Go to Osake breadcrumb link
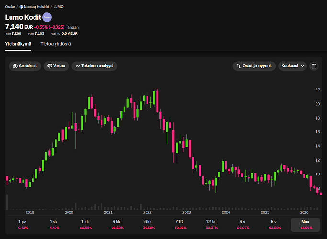The width and height of the screenshot is (327, 239). [x=10, y=7]
